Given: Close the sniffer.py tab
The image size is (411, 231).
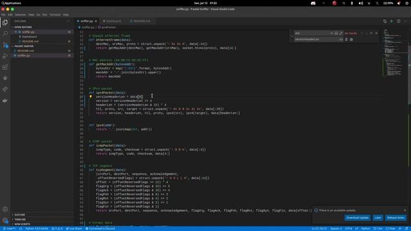Looking at the screenshot, I should (x=96, y=21).
